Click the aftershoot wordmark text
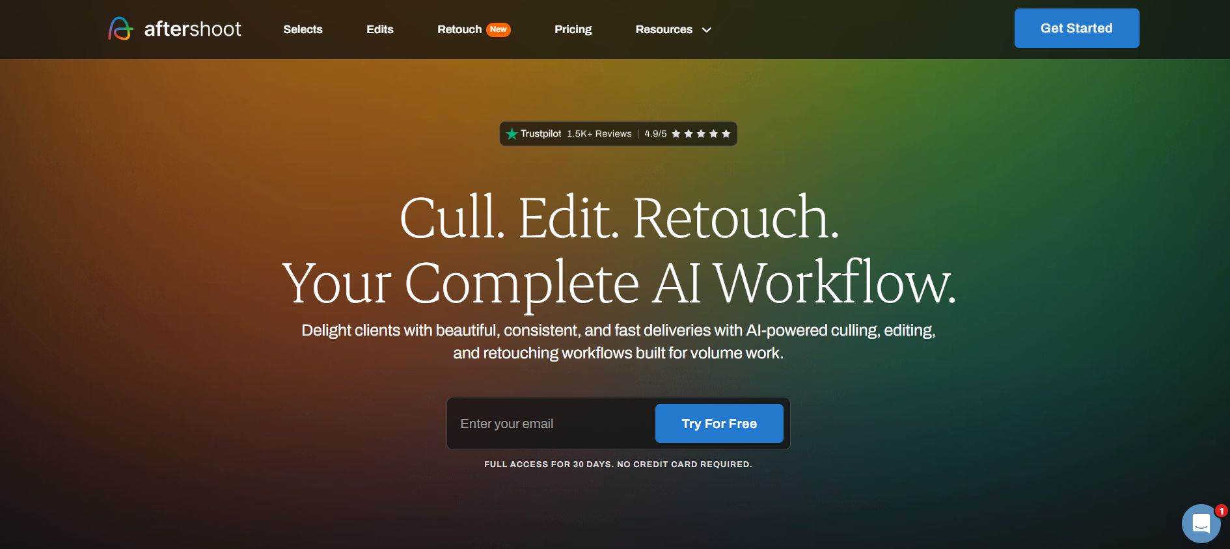The height and width of the screenshot is (549, 1230). click(x=193, y=29)
